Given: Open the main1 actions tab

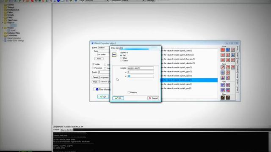Looking at the screenshot, I should [238, 55].
